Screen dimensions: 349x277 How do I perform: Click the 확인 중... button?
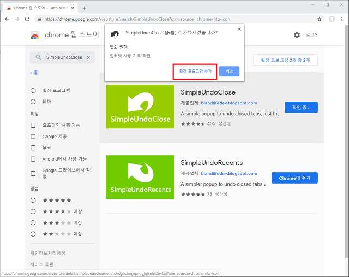[x=301, y=108]
